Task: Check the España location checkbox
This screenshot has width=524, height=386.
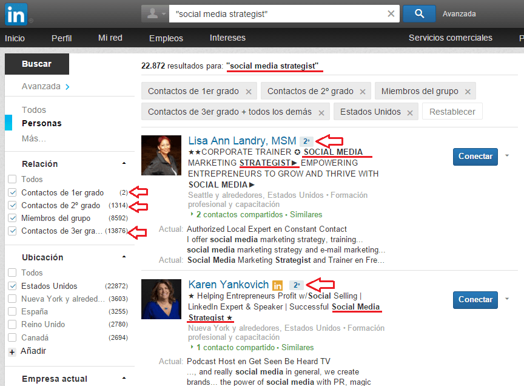Action: 12,311
